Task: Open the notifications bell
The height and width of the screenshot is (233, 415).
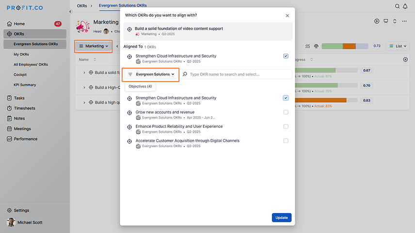Action: (405, 6)
